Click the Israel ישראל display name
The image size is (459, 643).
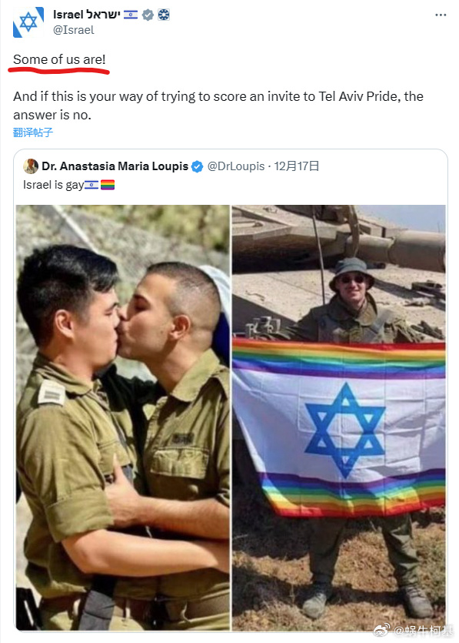(86, 15)
